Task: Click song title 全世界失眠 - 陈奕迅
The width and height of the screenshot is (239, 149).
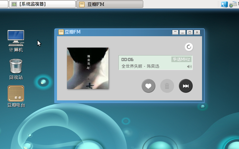Action: tap(140, 66)
